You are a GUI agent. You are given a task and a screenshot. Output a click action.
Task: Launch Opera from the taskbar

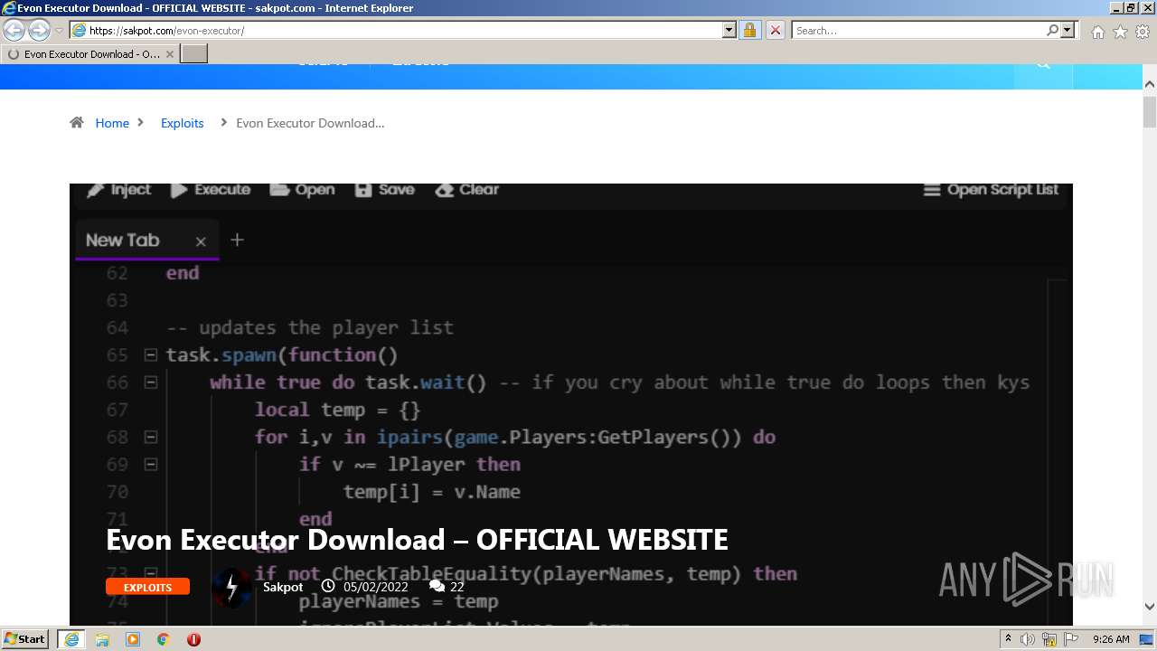[x=193, y=639]
